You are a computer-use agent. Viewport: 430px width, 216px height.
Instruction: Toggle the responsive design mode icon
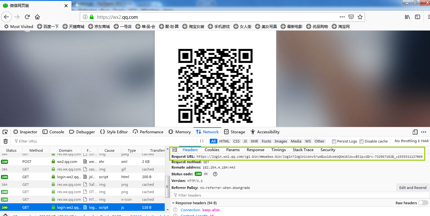(415, 132)
